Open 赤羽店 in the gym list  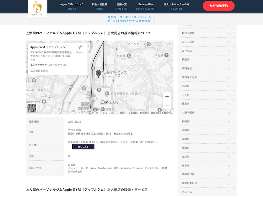tap(207, 86)
